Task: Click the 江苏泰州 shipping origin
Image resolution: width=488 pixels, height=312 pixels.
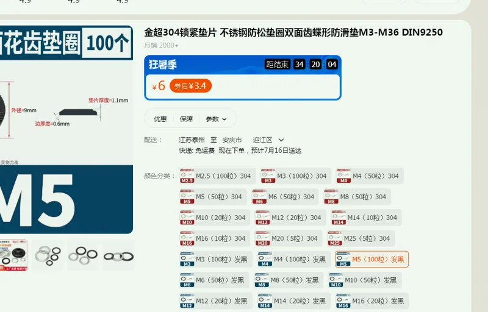Action: point(192,140)
